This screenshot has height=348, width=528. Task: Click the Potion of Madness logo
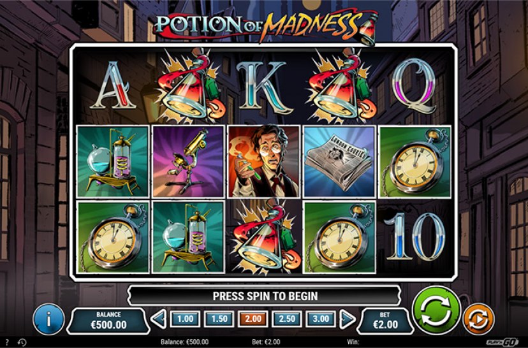(x=265, y=27)
